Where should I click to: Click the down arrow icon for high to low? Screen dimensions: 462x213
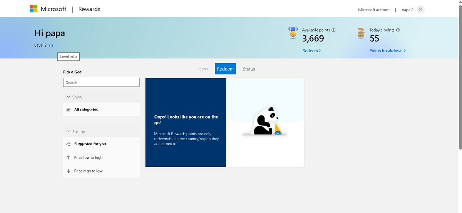(x=69, y=171)
